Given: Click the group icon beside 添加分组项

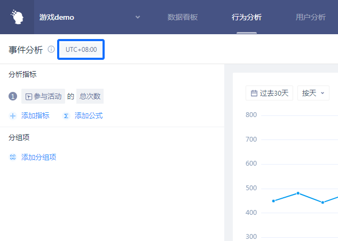Looking at the screenshot, I should 13,157.
